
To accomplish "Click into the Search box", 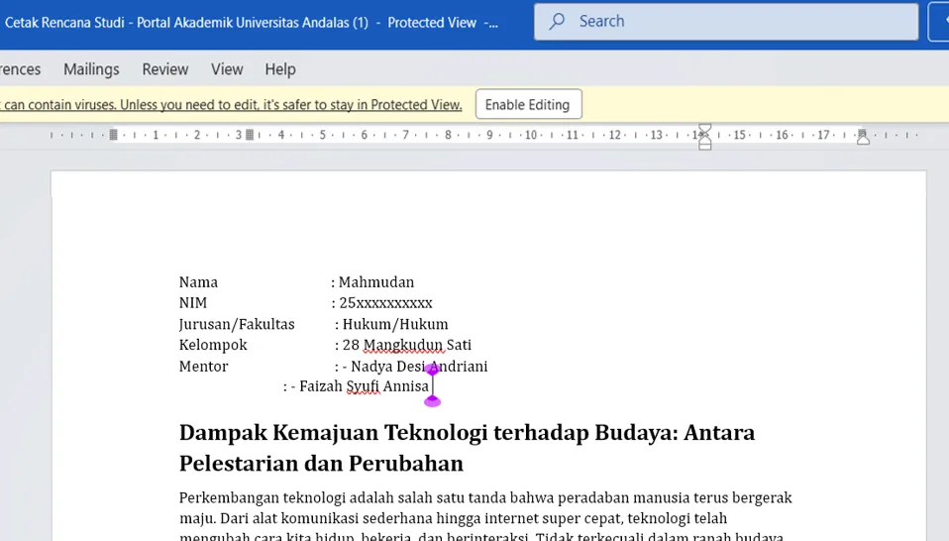I will click(x=726, y=21).
